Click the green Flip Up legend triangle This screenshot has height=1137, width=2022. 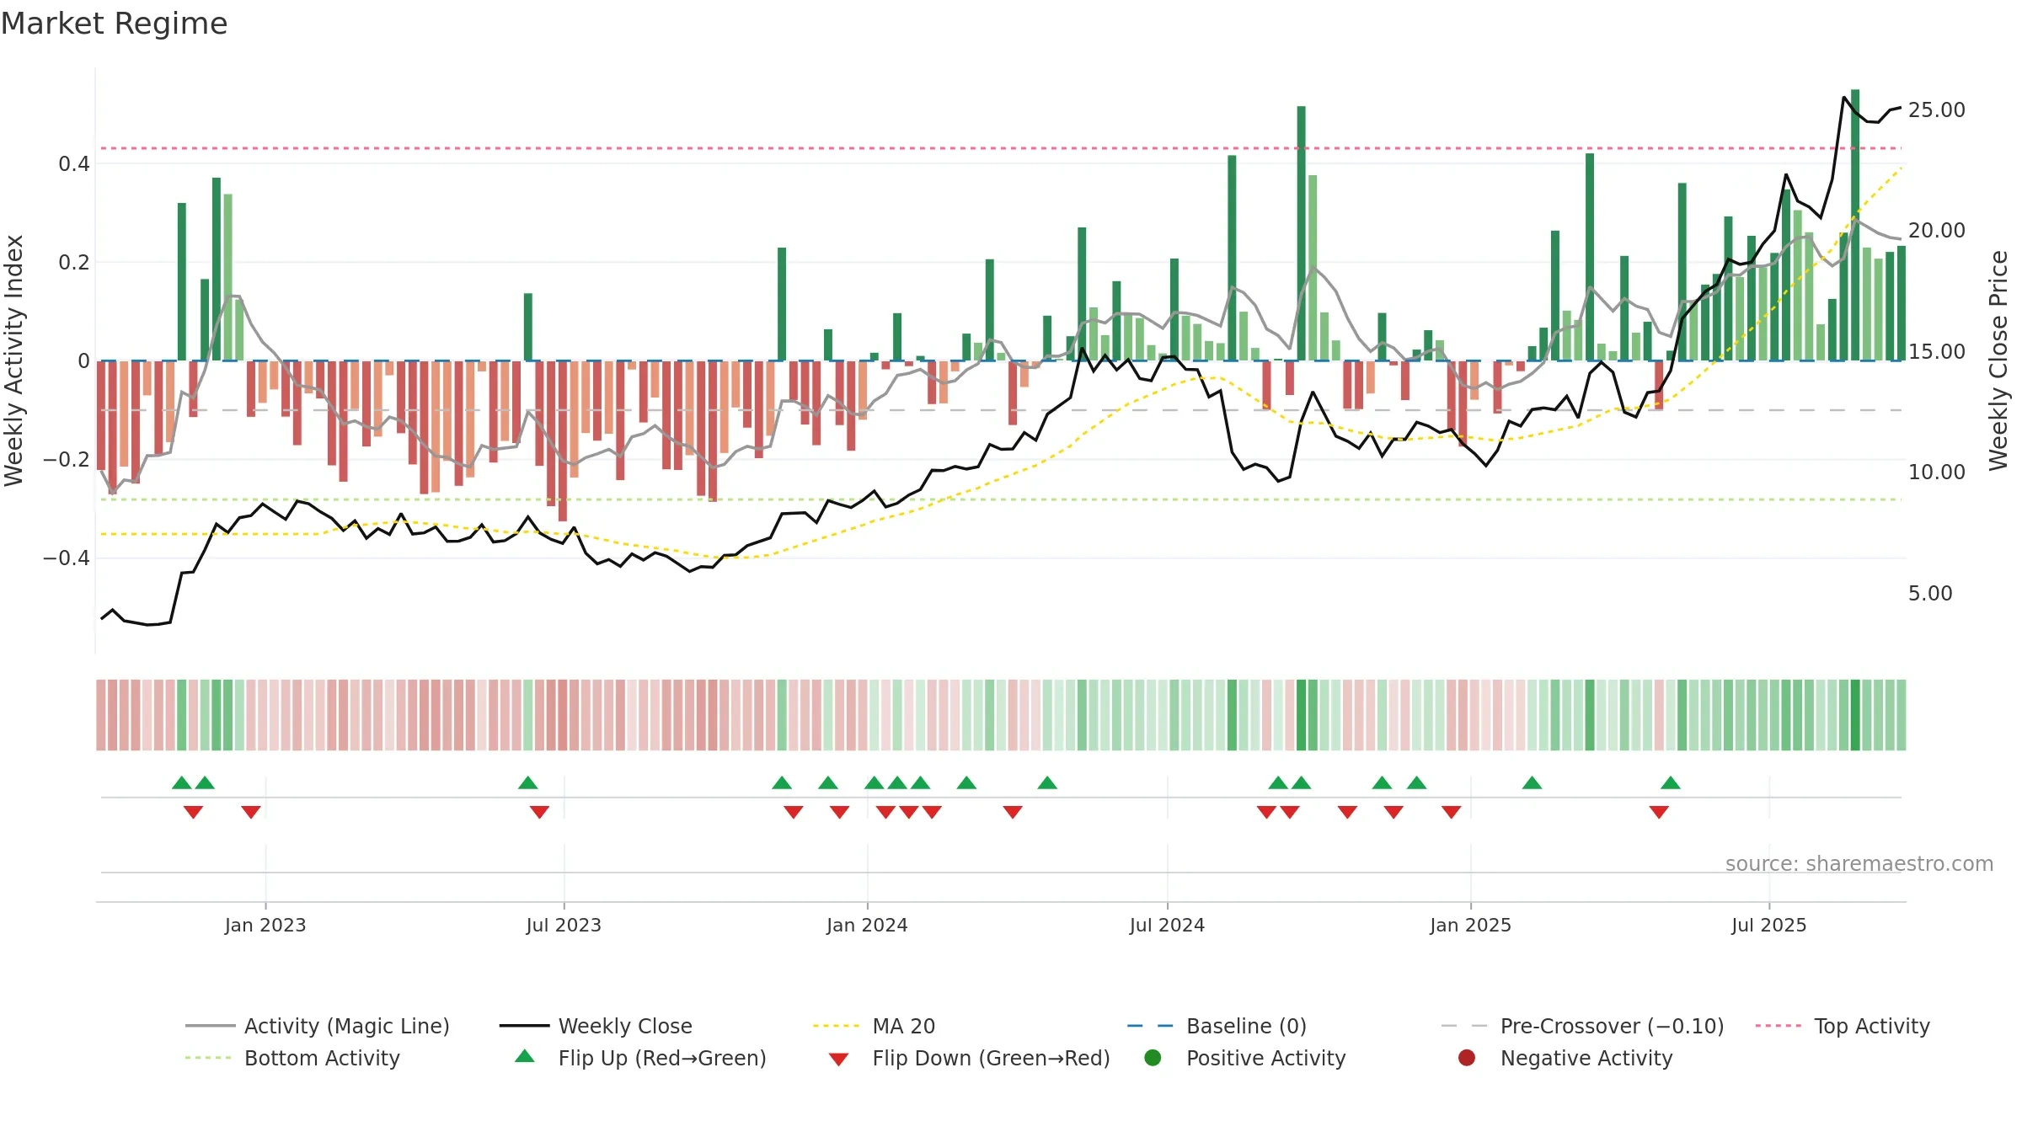coord(524,1056)
